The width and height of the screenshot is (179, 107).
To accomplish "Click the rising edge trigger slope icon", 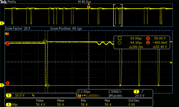I will (142, 92).
